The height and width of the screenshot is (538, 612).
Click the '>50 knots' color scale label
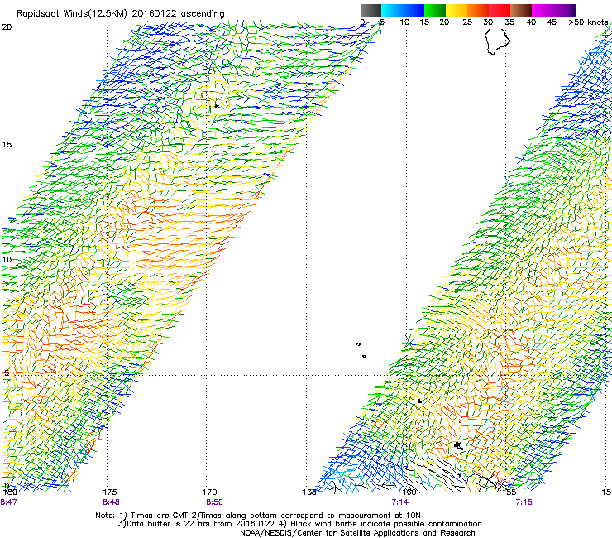tap(588, 22)
